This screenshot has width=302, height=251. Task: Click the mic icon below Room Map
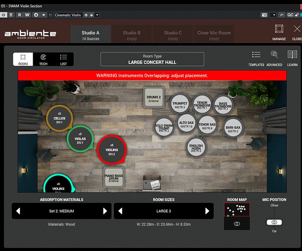click(x=237, y=223)
